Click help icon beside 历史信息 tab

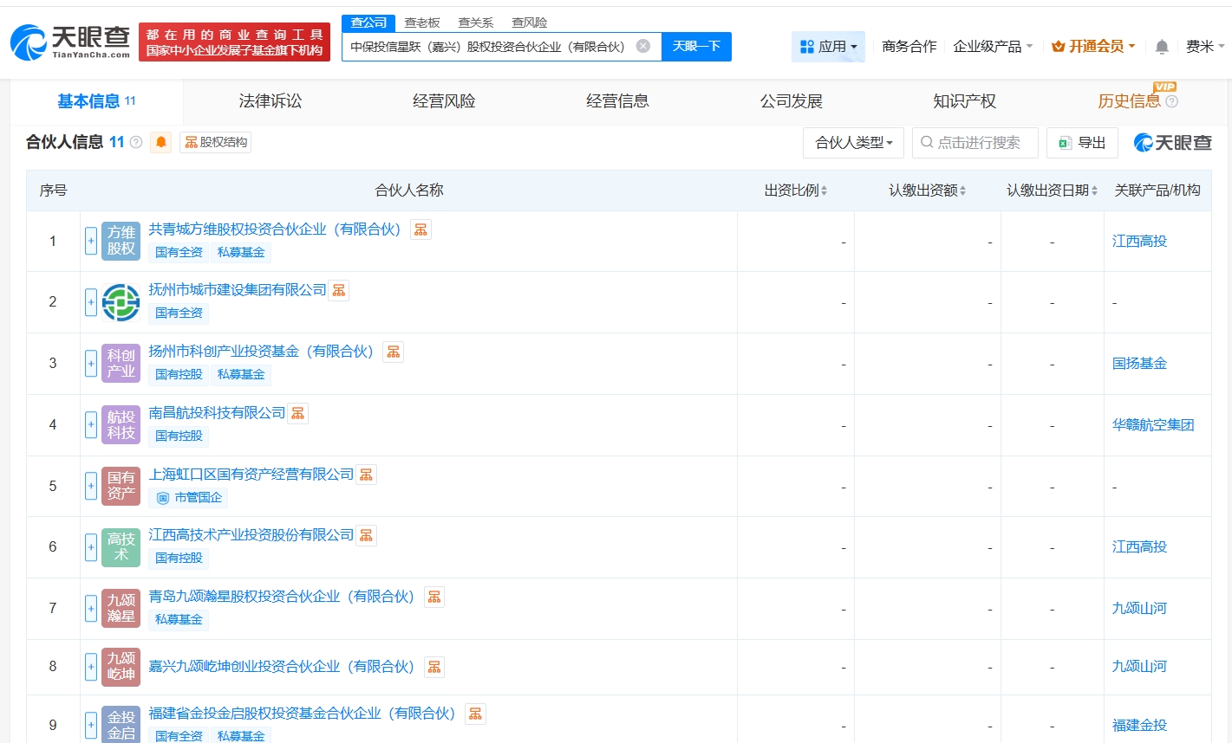tap(1172, 101)
